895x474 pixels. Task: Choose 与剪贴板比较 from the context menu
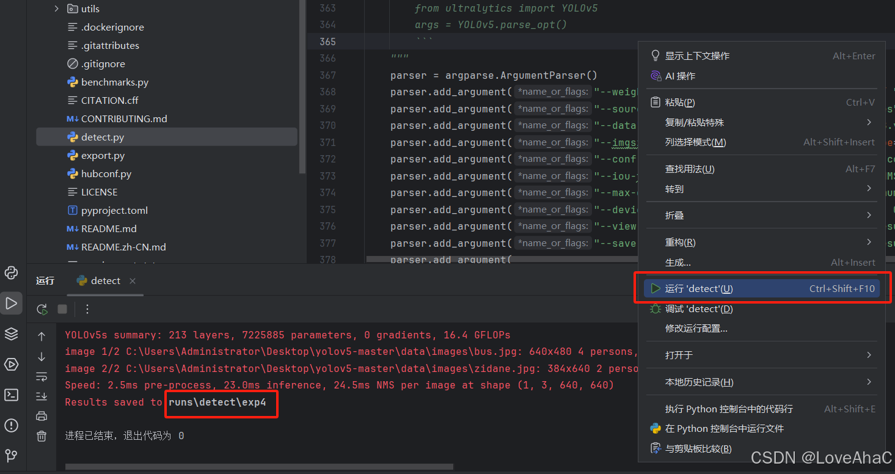pyautogui.click(x=762, y=448)
